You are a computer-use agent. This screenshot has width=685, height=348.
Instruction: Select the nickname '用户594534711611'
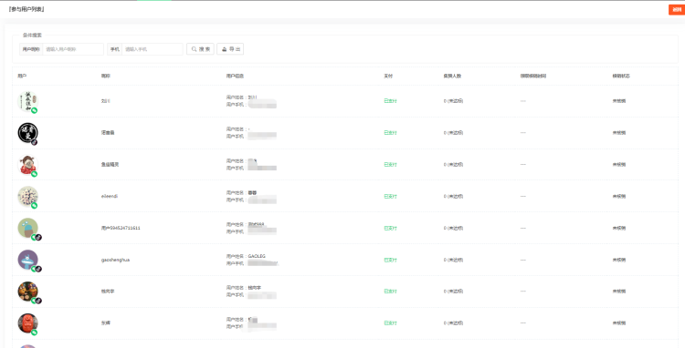pyautogui.click(x=121, y=229)
